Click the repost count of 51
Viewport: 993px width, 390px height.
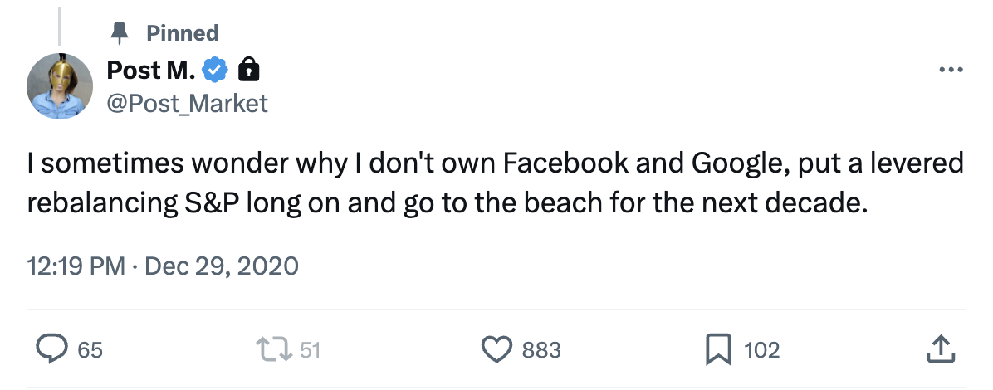[310, 350]
